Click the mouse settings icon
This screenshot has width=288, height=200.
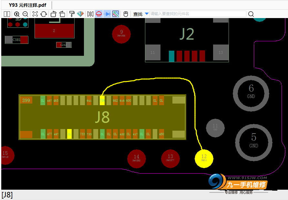click(x=126, y=14)
